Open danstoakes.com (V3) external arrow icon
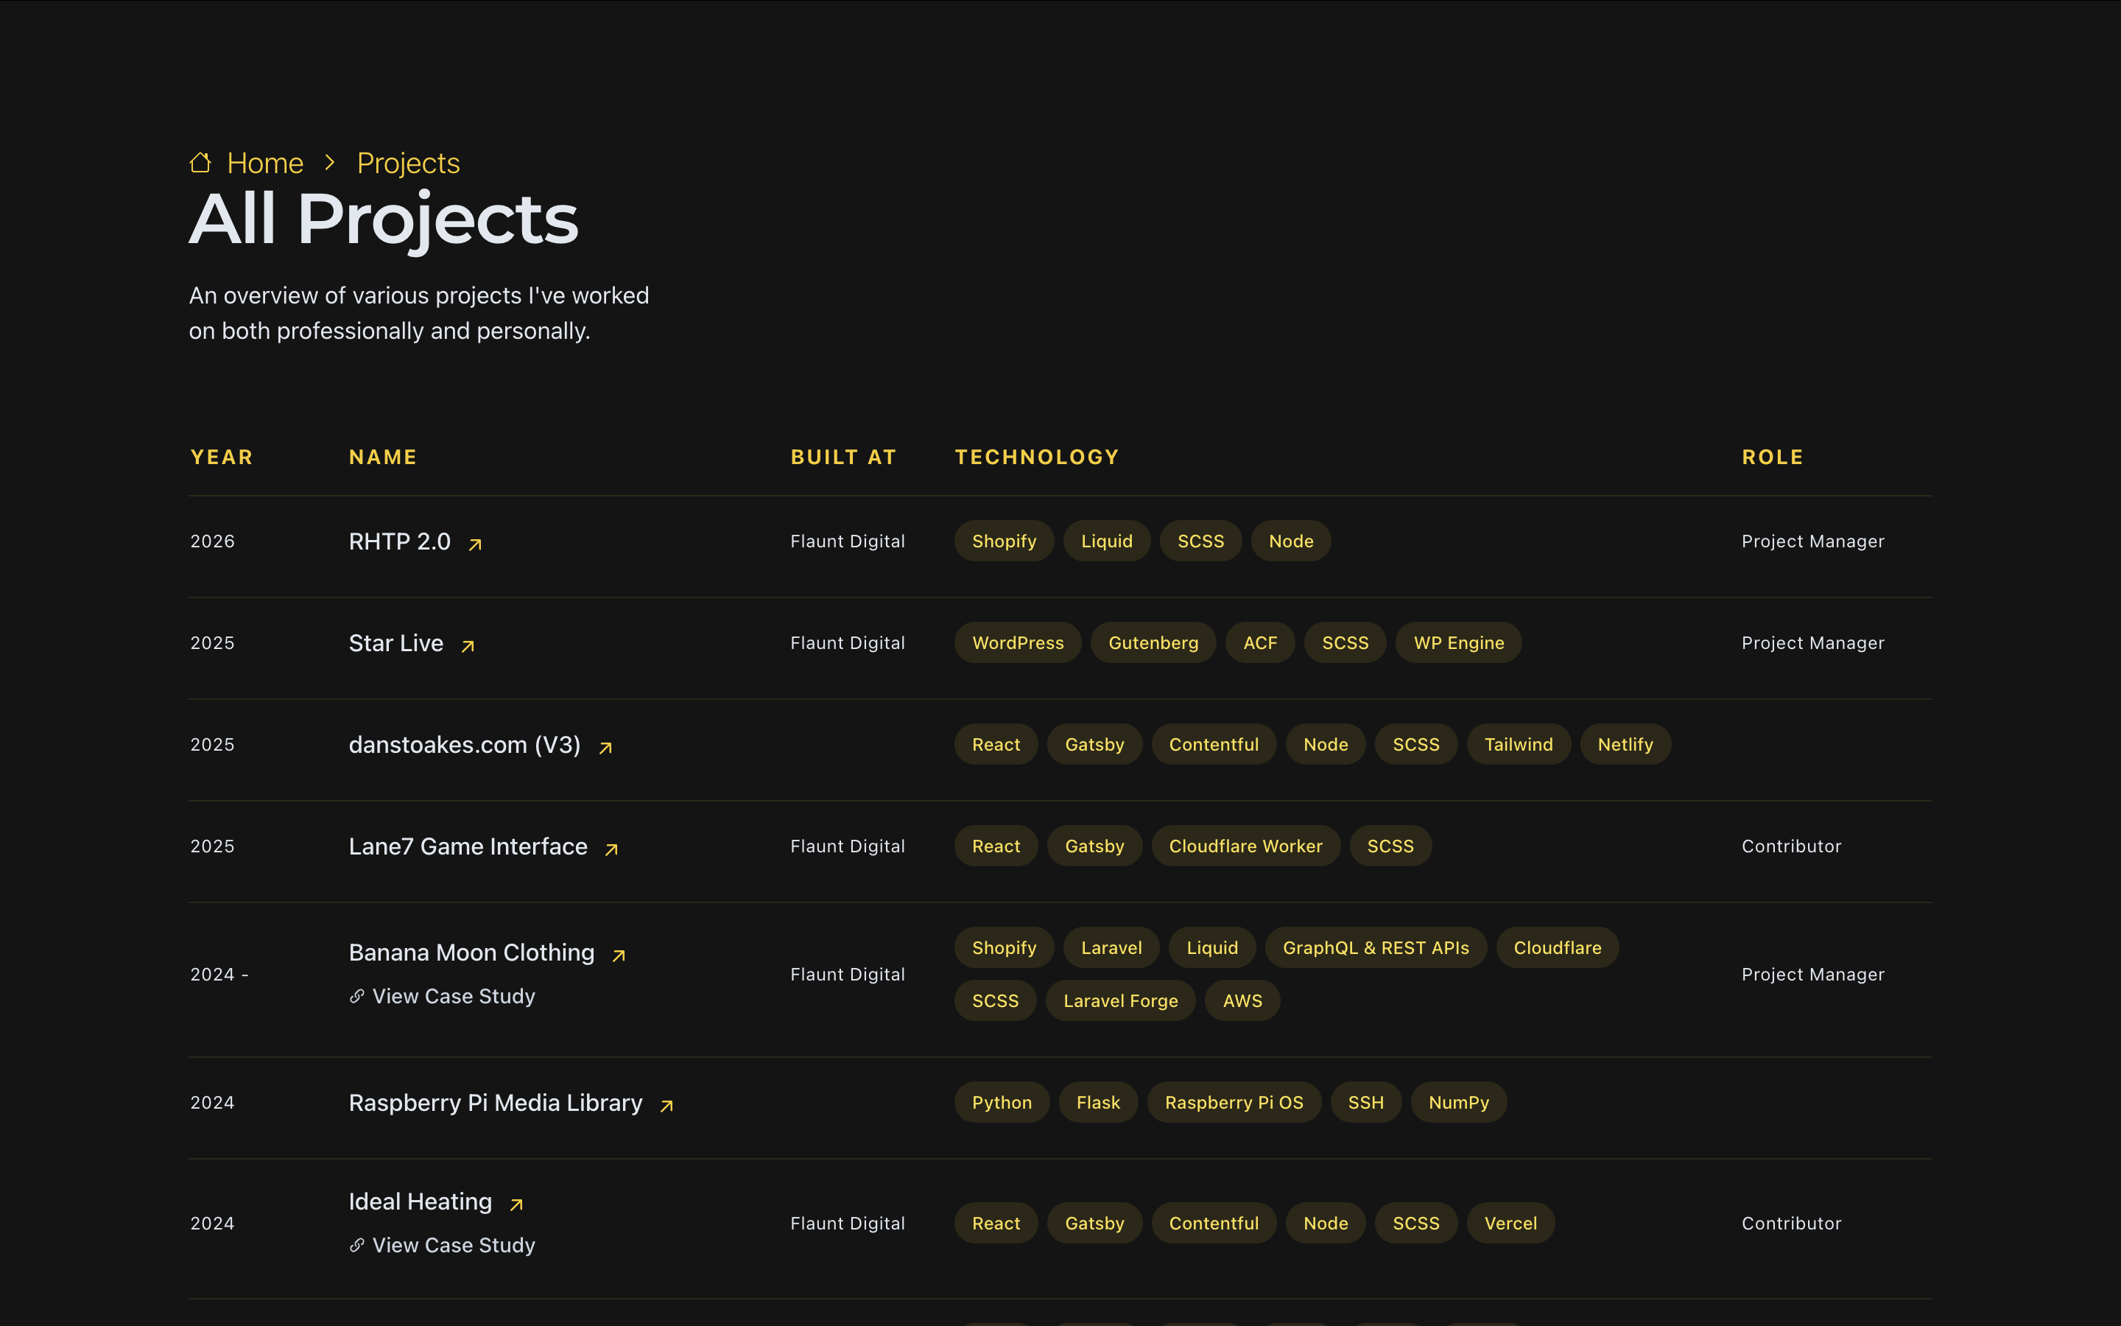The width and height of the screenshot is (2121, 1326). point(605,748)
